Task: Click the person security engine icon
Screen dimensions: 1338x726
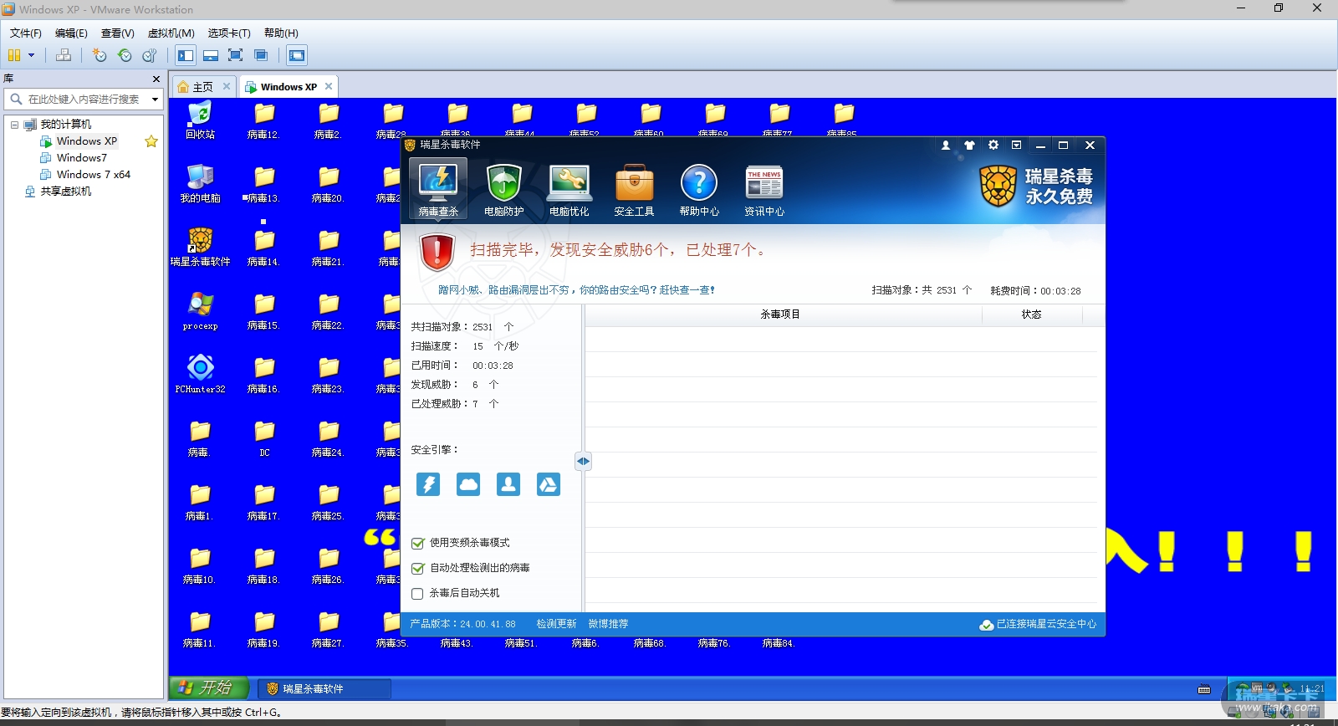Action: pos(508,484)
